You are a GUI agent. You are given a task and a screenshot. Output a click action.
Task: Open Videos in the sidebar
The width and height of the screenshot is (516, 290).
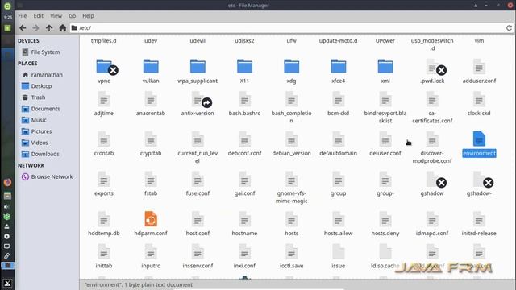point(35,143)
